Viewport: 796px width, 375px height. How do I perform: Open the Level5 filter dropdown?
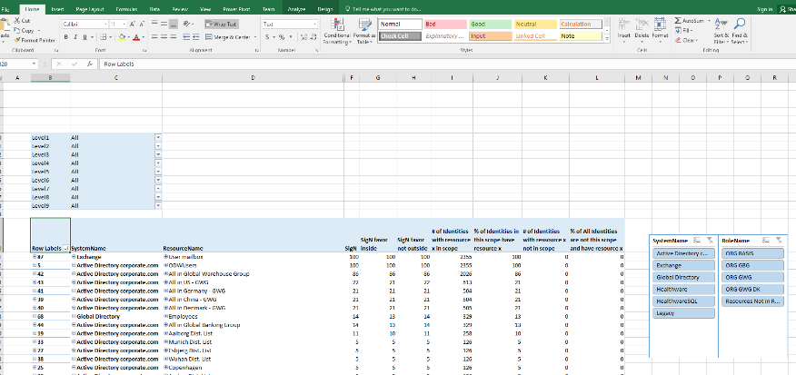(x=158, y=172)
